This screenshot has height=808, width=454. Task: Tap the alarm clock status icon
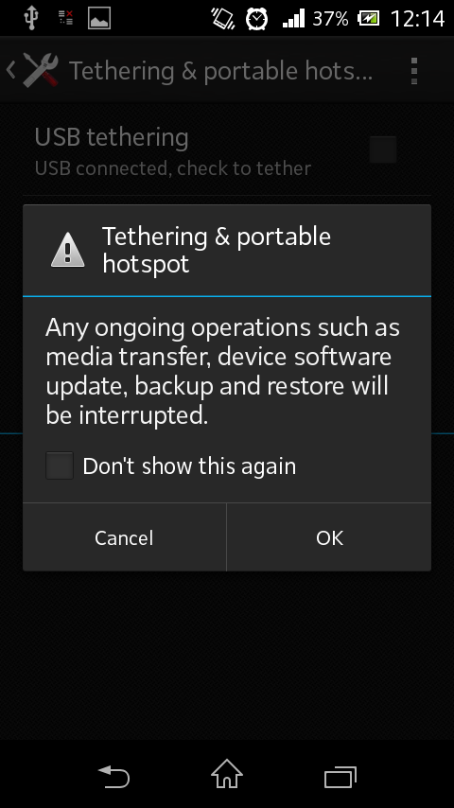pos(256,19)
